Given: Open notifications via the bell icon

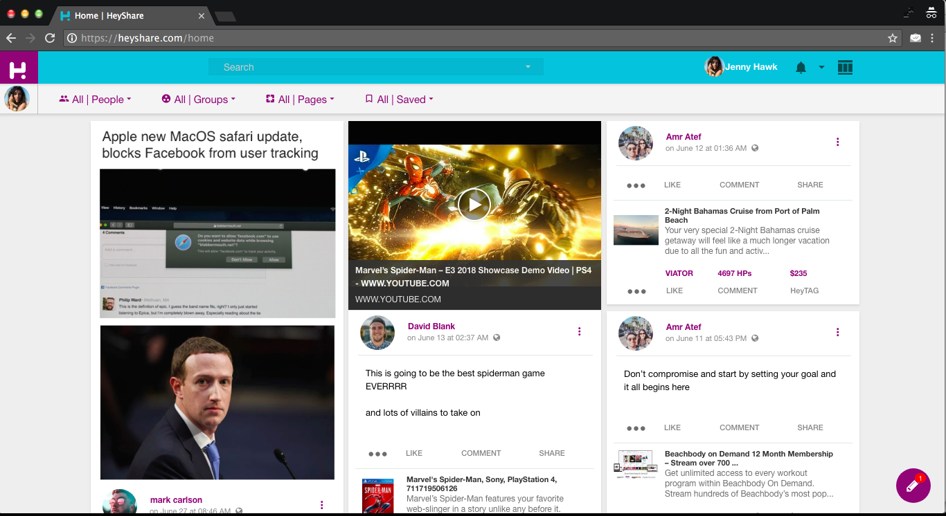Looking at the screenshot, I should pyautogui.click(x=801, y=67).
